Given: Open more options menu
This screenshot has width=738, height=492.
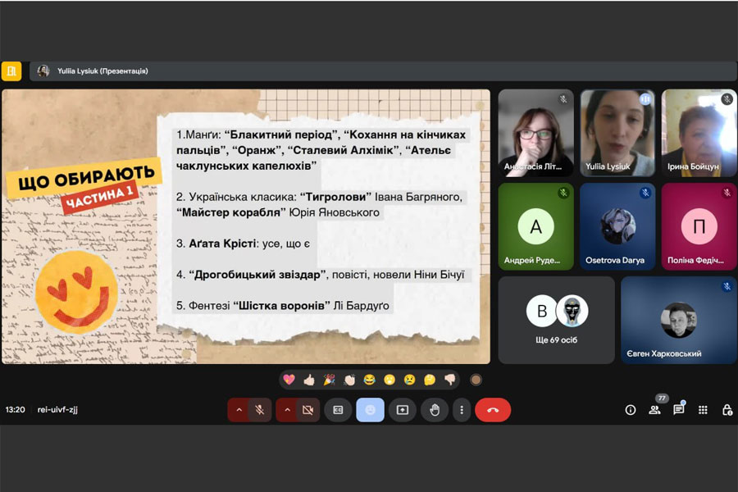Looking at the screenshot, I should 462,410.
